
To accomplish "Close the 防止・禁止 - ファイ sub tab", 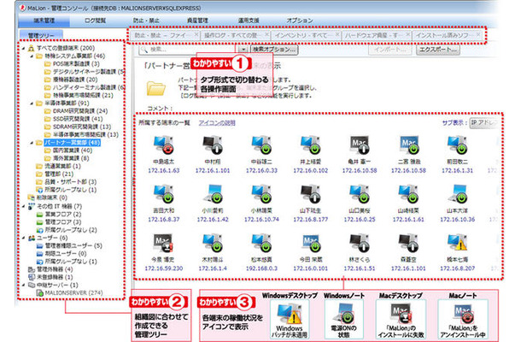I will click(196, 34).
